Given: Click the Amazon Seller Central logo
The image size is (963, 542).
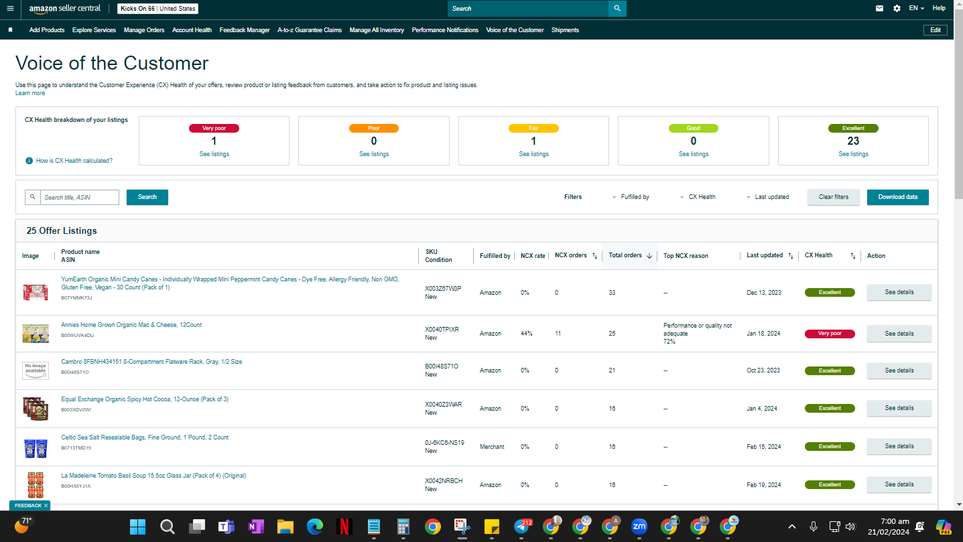Looking at the screenshot, I should pos(65,9).
